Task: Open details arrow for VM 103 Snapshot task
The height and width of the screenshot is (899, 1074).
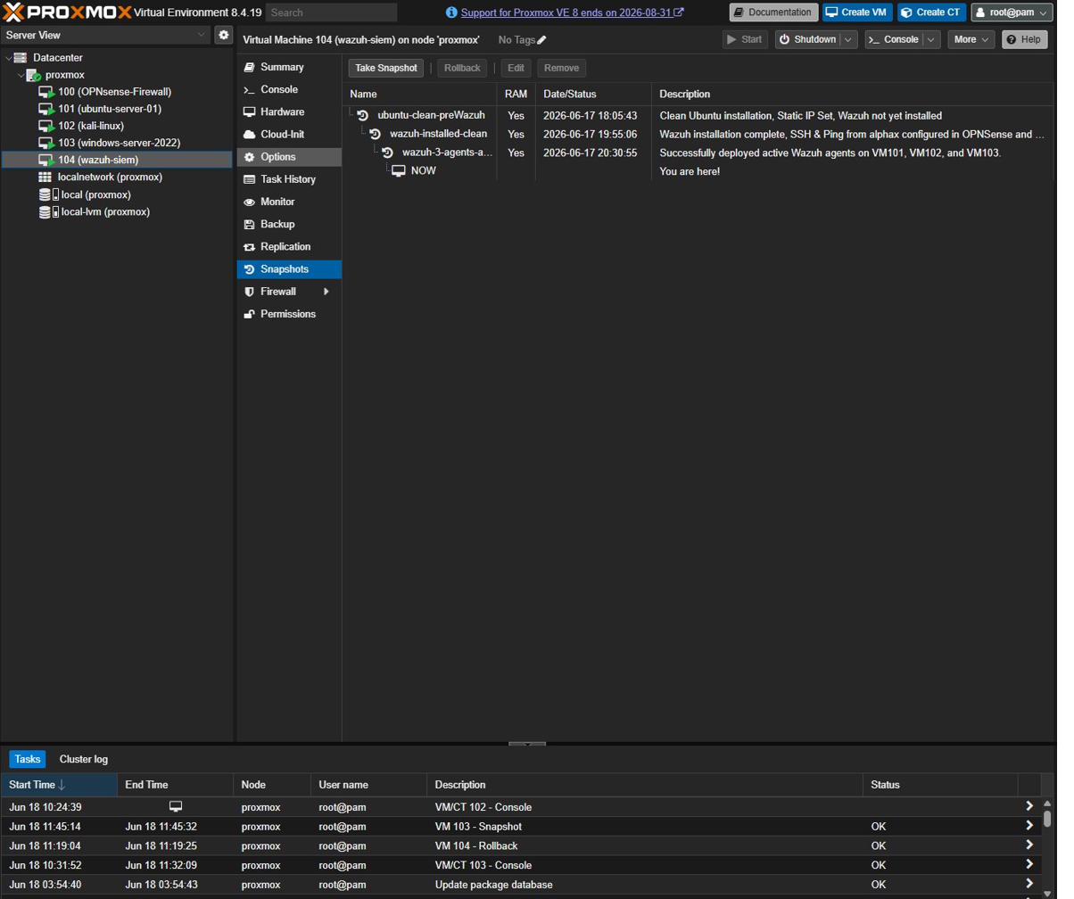Action: pyautogui.click(x=1029, y=827)
